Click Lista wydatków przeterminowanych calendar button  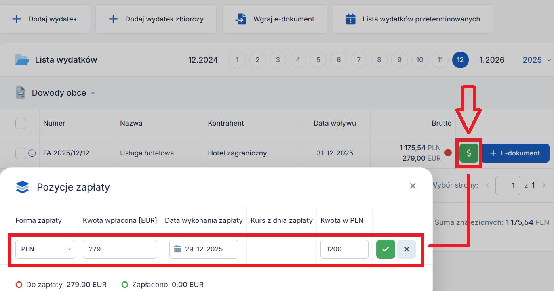413,19
